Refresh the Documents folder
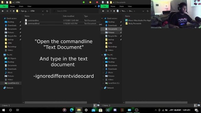201x113 pixels. [148, 11]
